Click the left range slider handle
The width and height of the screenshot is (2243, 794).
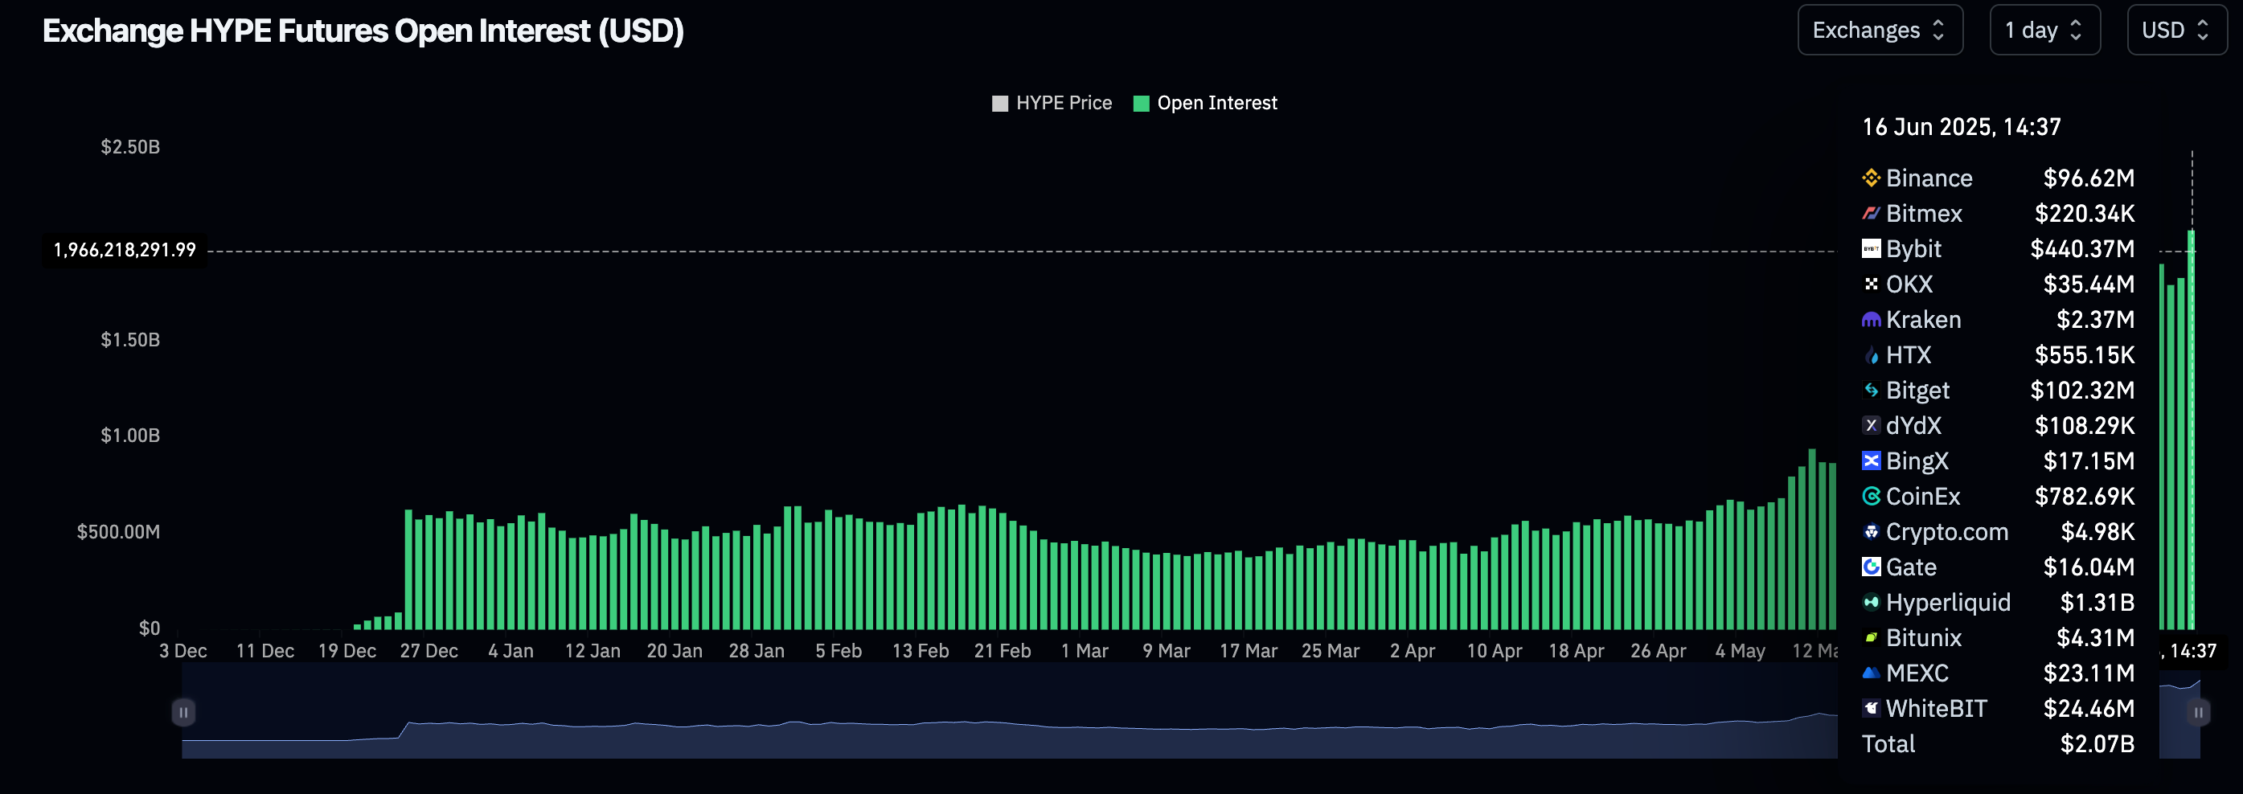coord(182,712)
